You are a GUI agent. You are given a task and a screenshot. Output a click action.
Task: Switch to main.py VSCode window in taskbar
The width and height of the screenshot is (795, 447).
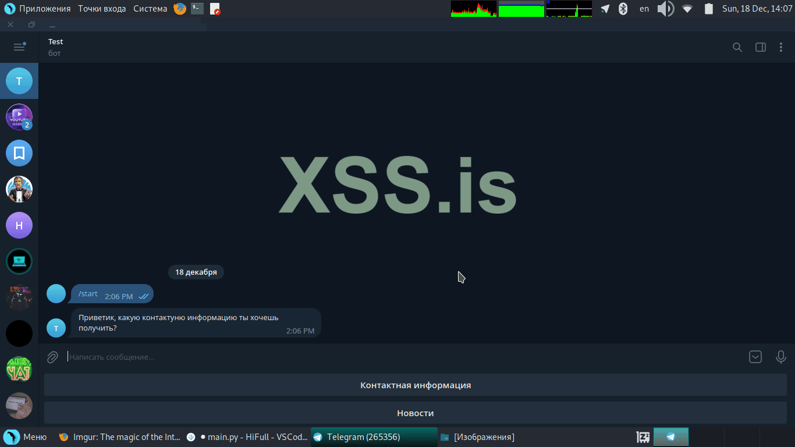point(247,437)
